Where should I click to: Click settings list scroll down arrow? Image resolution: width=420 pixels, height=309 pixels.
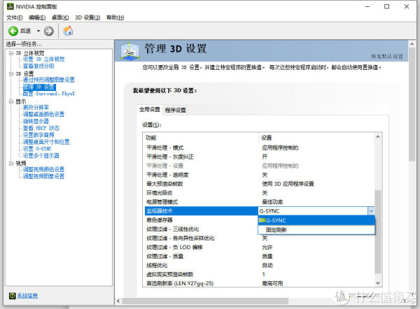click(378, 283)
